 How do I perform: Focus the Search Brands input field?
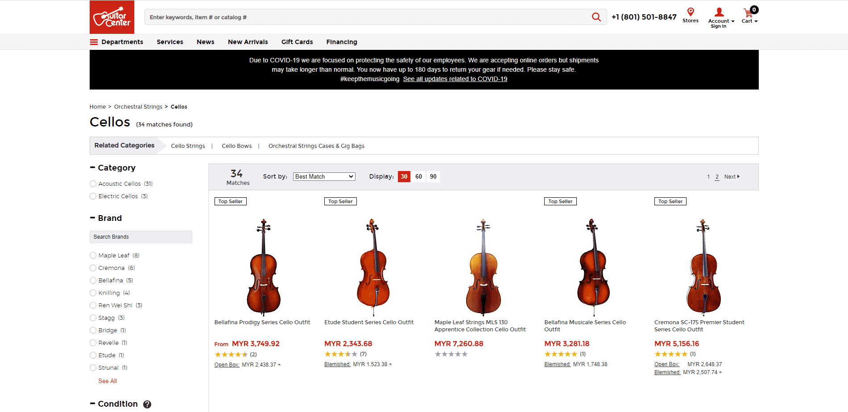tap(141, 237)
